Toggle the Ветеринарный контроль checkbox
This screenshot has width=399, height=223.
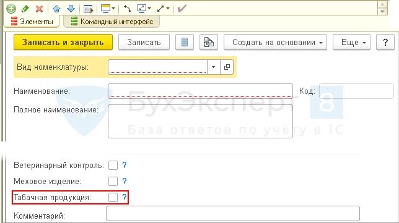[x=113, y=165]
